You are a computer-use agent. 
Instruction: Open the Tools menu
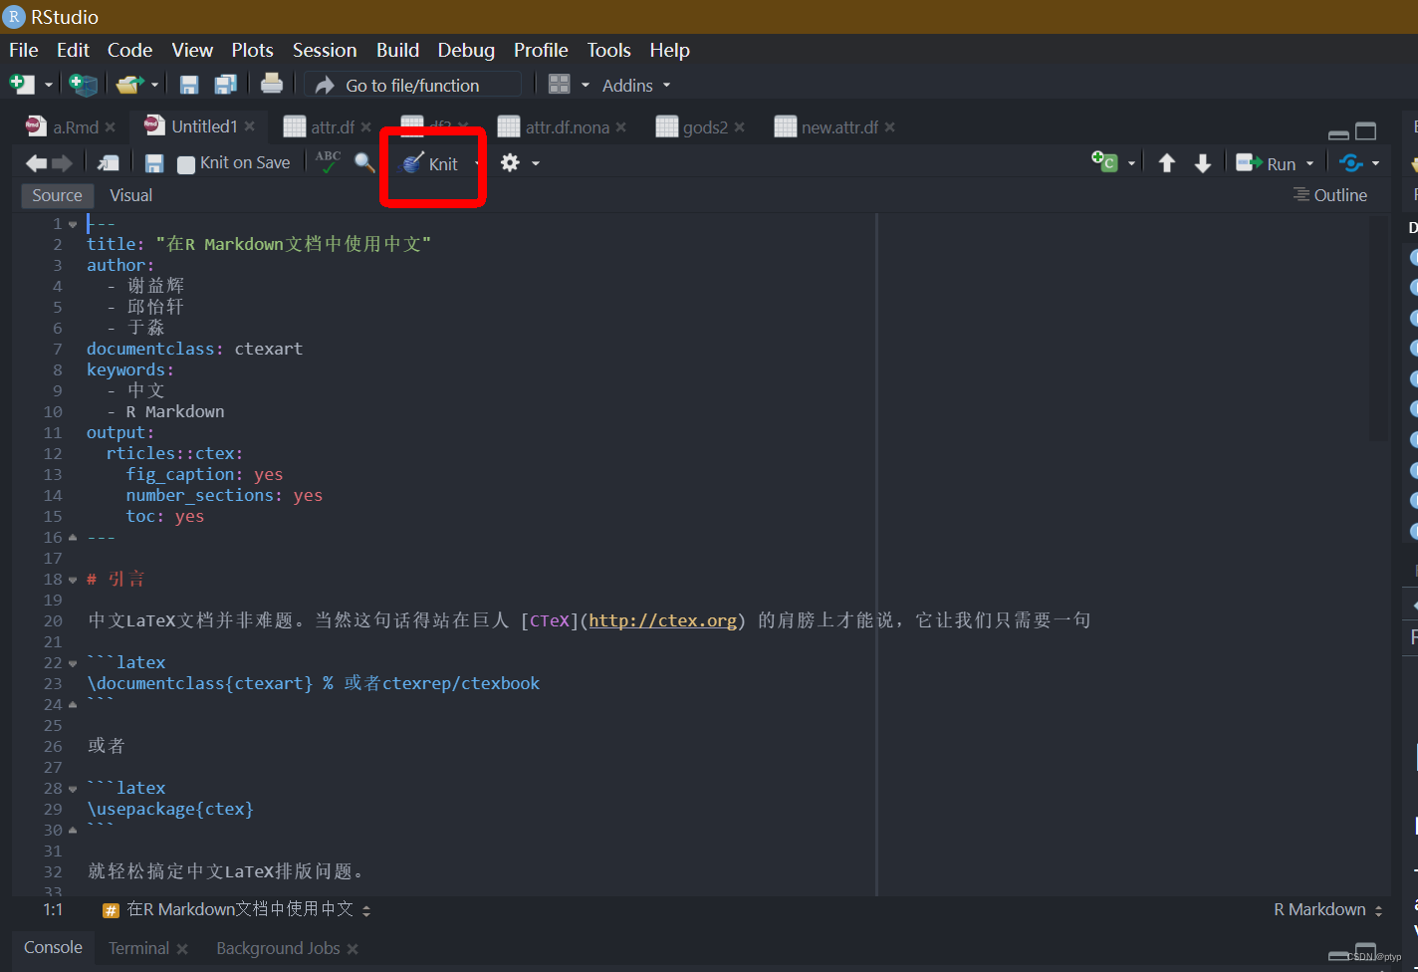tap(608, 50)
